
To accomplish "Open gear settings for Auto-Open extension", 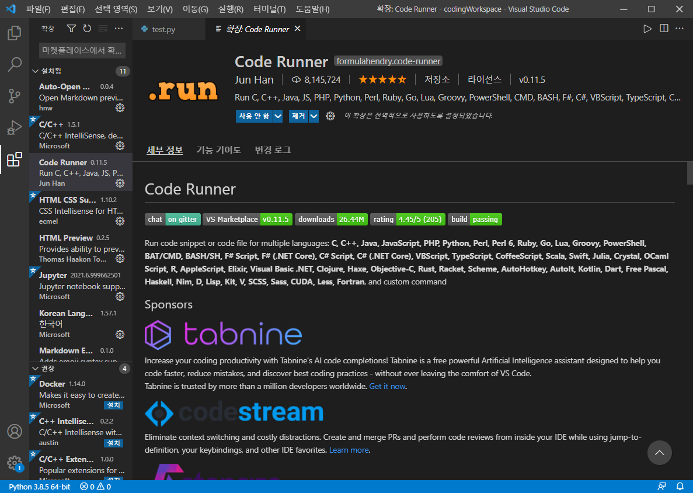I will click(x=120, y=108).
